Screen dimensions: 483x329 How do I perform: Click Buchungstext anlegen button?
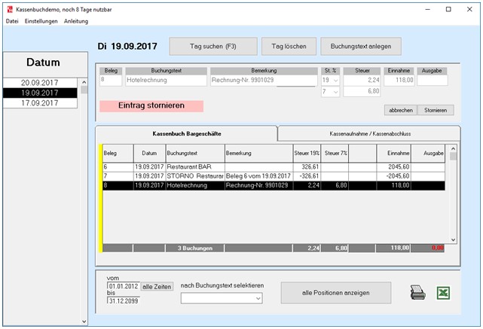360,47
